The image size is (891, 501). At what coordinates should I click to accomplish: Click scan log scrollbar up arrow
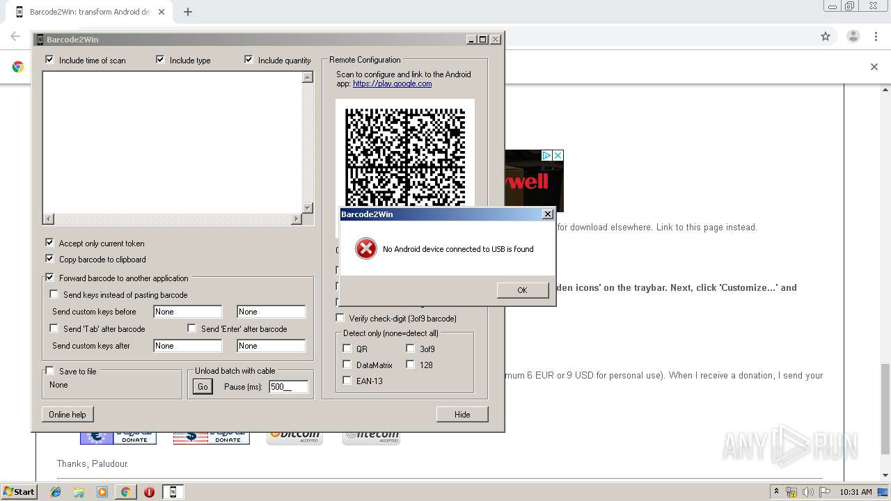pyautogui.click(x=308, y=77)
